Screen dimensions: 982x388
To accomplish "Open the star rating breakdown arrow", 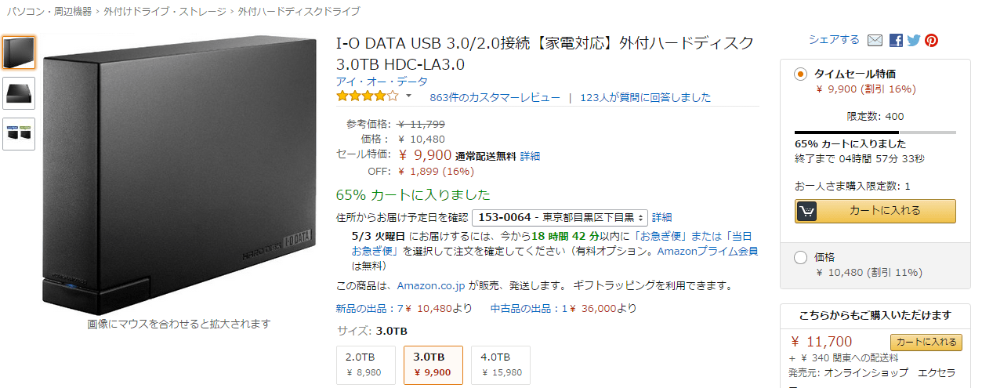I will (x=408, y=96).
